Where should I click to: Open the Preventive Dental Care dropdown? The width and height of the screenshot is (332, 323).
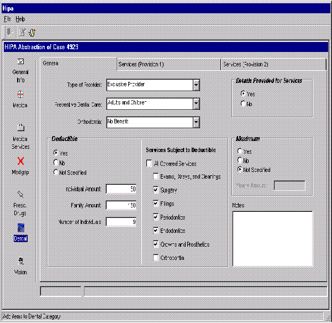coord(196,103)
